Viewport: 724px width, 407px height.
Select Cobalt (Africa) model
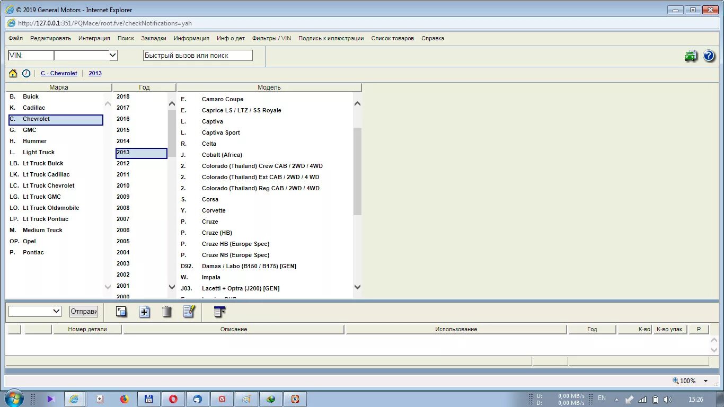222,155
